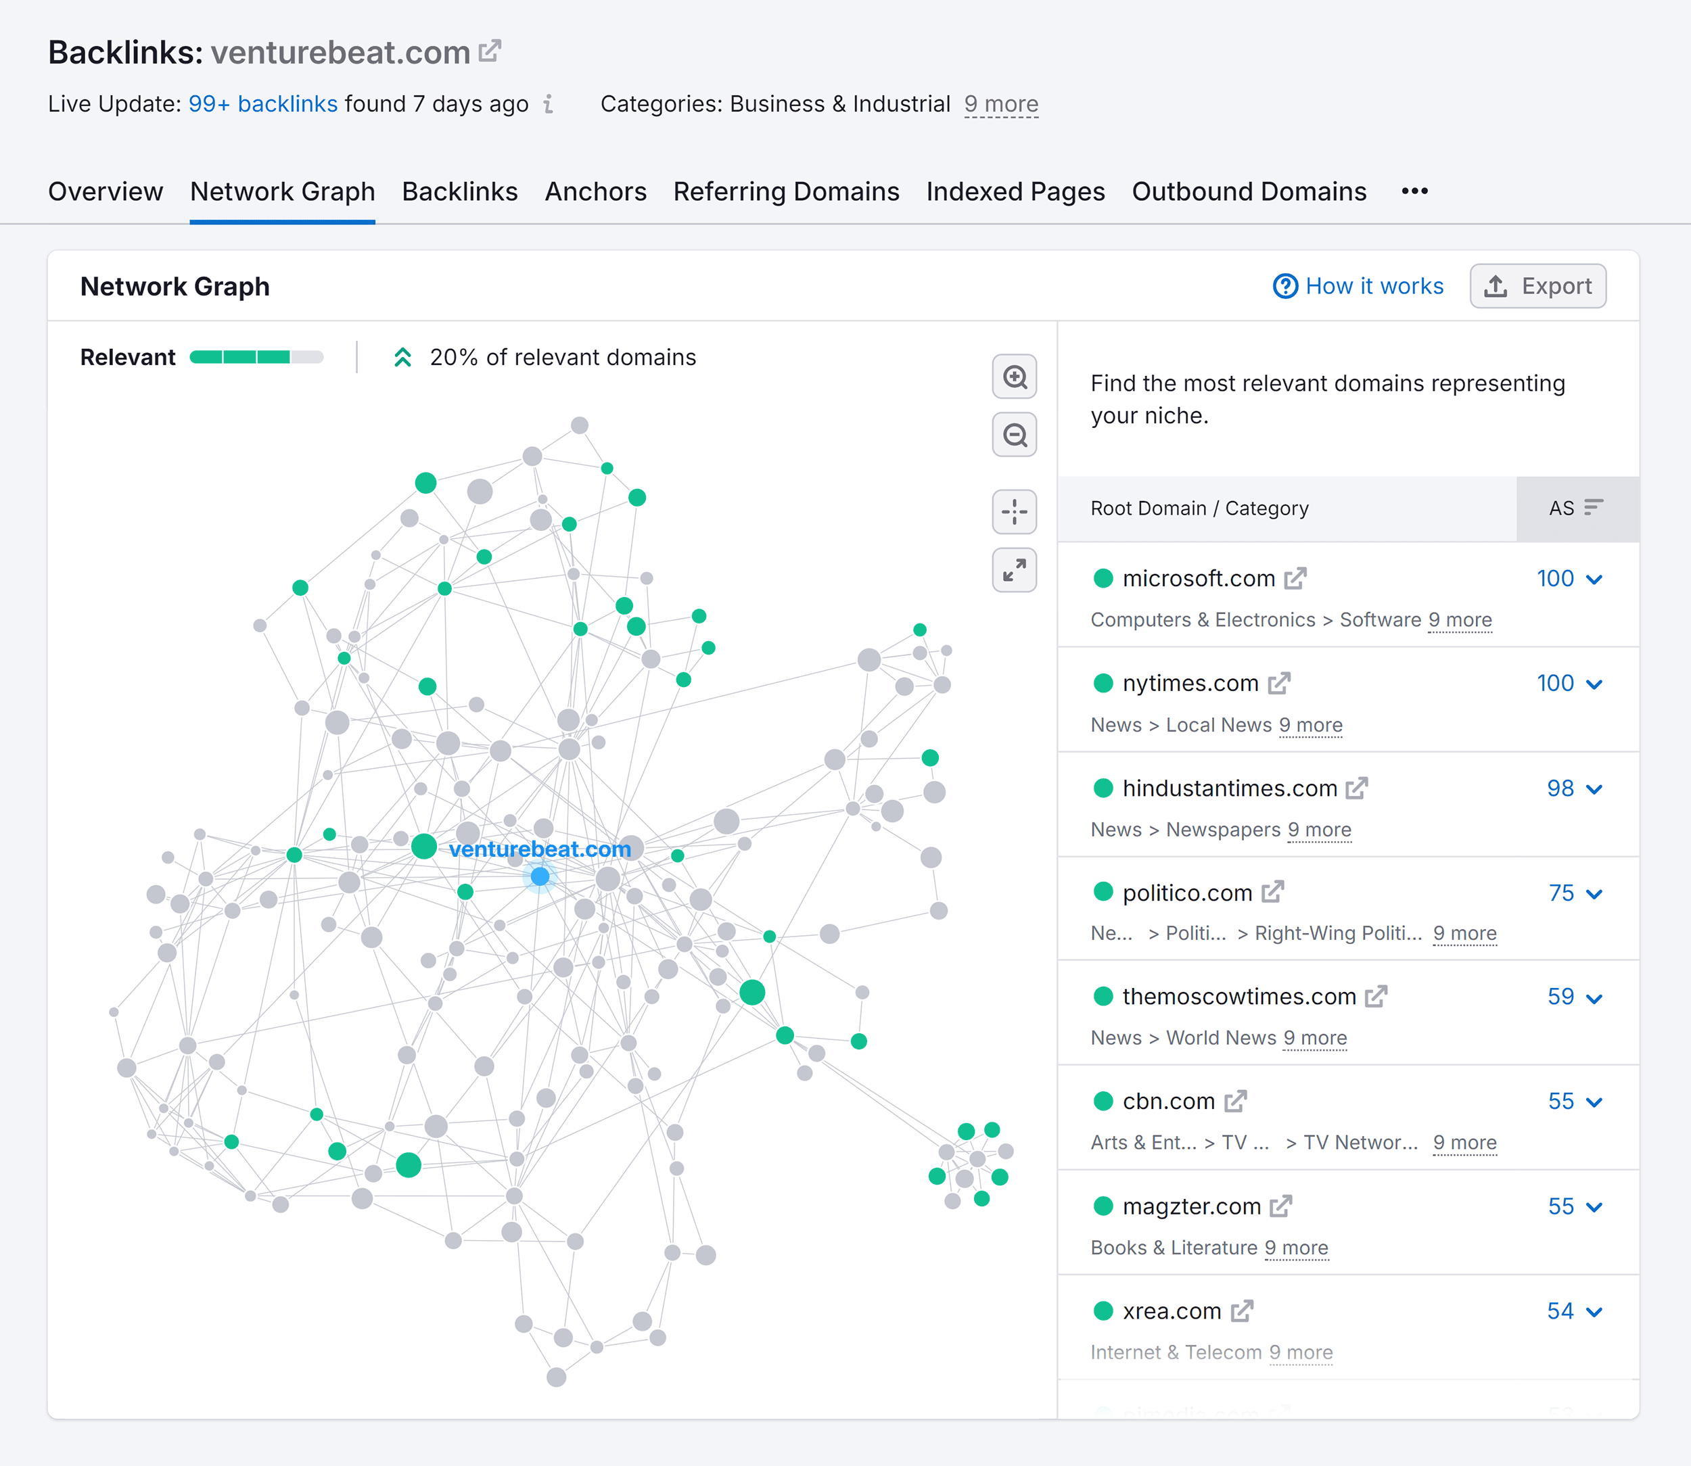This screenshot has width=1691, height=1466.
Task: Sort table by AS column
Action: (1577, 508)
